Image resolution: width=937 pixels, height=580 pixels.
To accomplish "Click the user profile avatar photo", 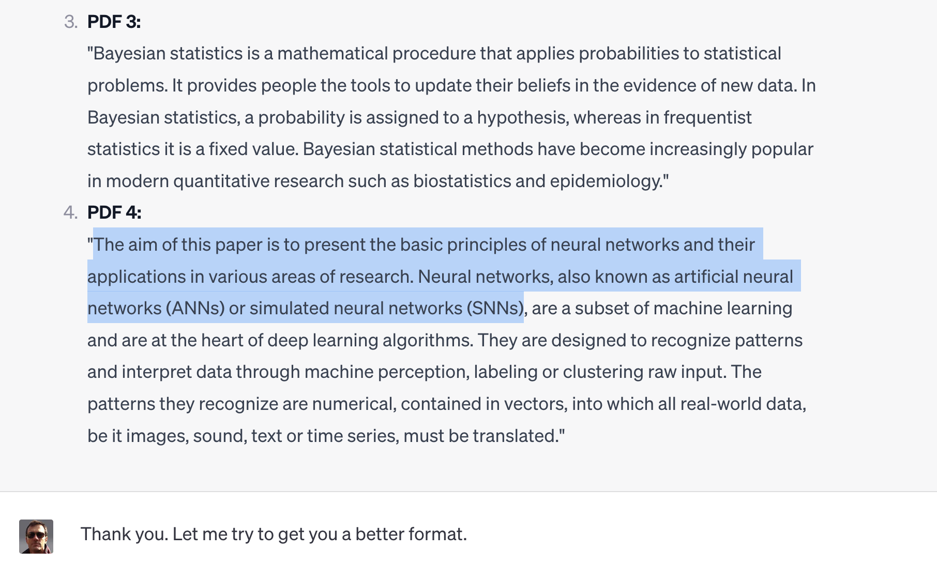I will 36,537.
